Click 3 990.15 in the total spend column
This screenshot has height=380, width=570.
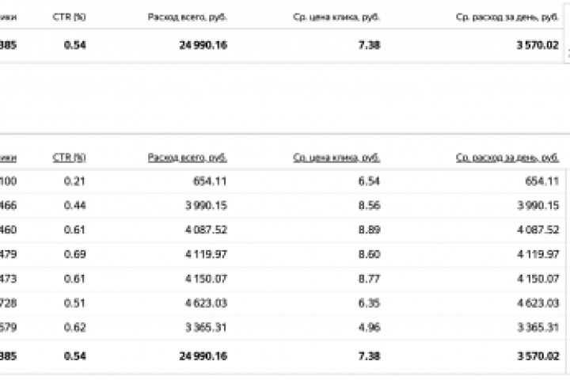(x=204, y=204)
